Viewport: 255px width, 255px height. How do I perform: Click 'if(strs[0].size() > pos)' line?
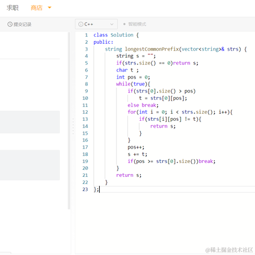[161, 91]
